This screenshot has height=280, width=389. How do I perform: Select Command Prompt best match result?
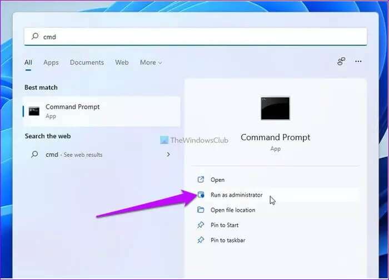pos(102,111)
